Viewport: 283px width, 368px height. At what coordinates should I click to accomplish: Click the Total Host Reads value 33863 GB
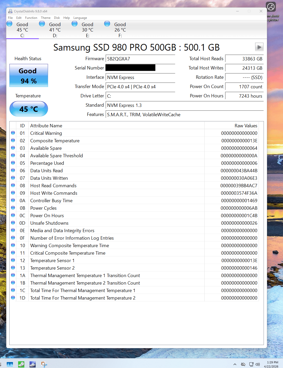coord(244,59)
